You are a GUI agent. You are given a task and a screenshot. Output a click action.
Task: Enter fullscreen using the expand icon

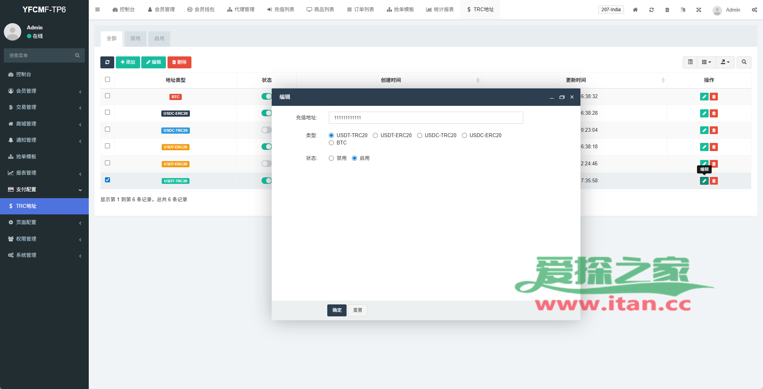click(x=699, y=10)
